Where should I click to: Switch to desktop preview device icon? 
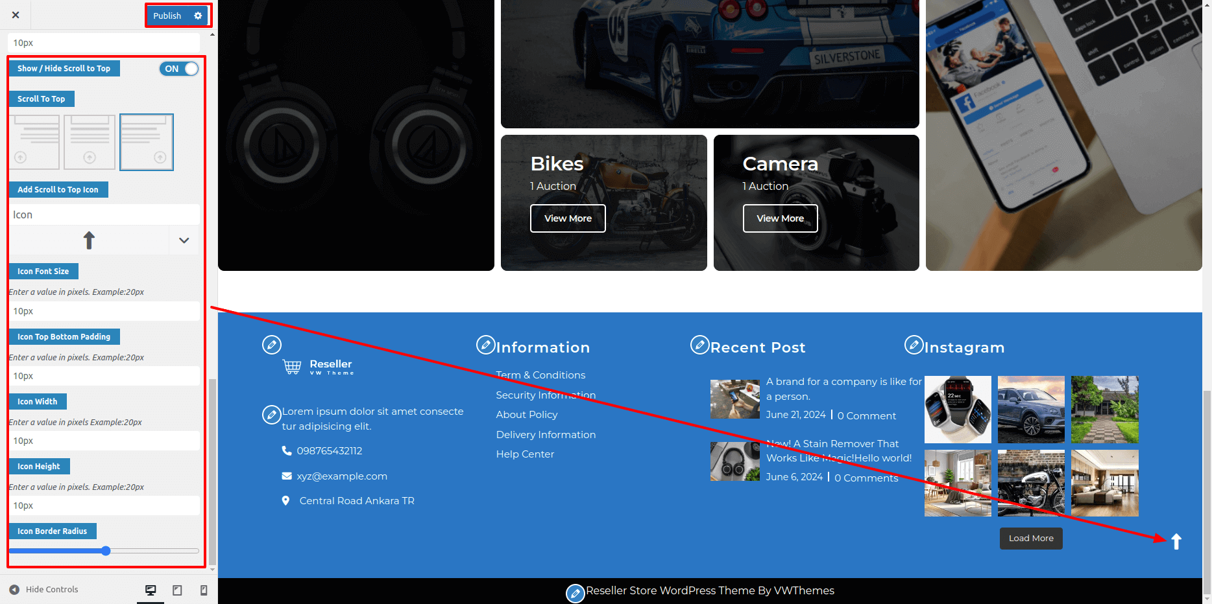tap(151, 590)
